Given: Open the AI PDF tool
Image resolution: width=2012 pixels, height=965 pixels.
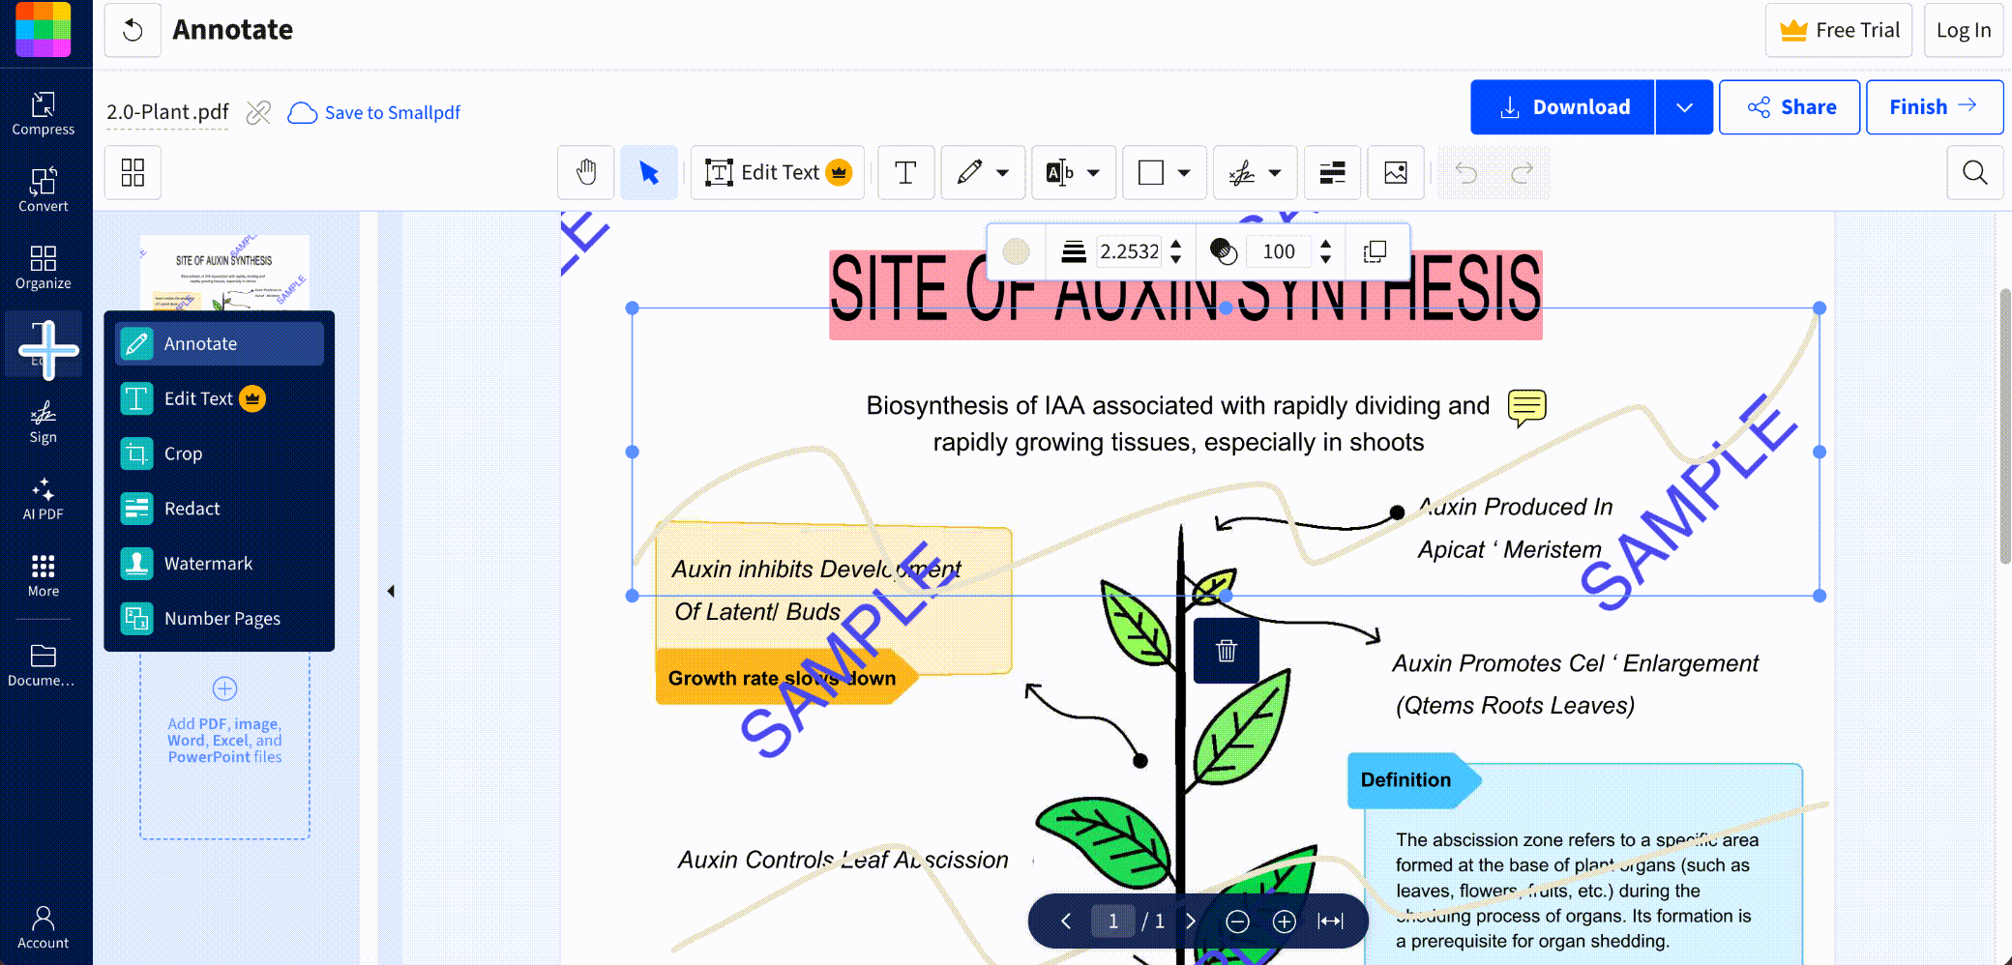Looking at the screenshot, I should click(44, 499).
